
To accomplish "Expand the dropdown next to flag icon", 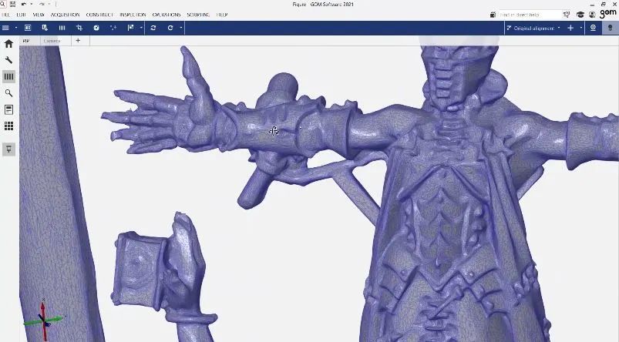I will click(141, 28).
